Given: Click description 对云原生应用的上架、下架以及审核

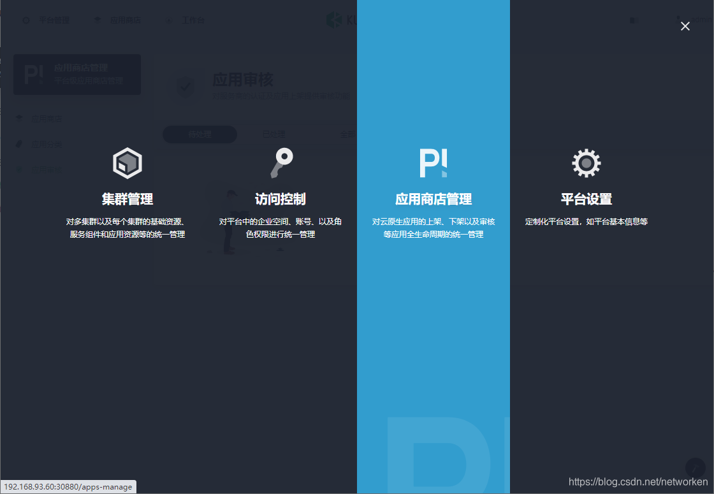Looking at the screenshot, I should click(433, 228).
